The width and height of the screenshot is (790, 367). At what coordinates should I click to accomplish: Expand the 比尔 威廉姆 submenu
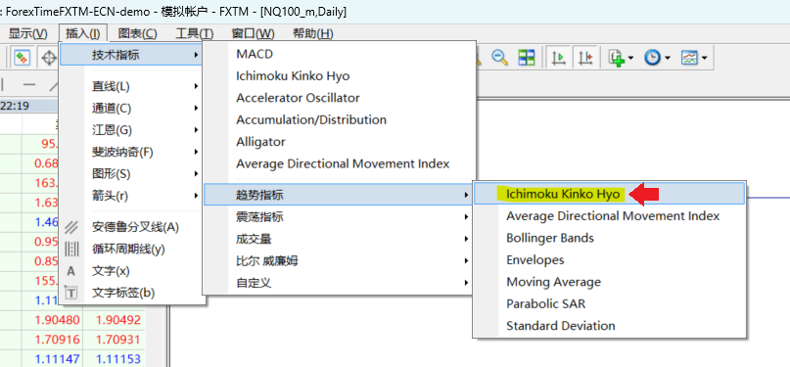[x=339, y=260]
